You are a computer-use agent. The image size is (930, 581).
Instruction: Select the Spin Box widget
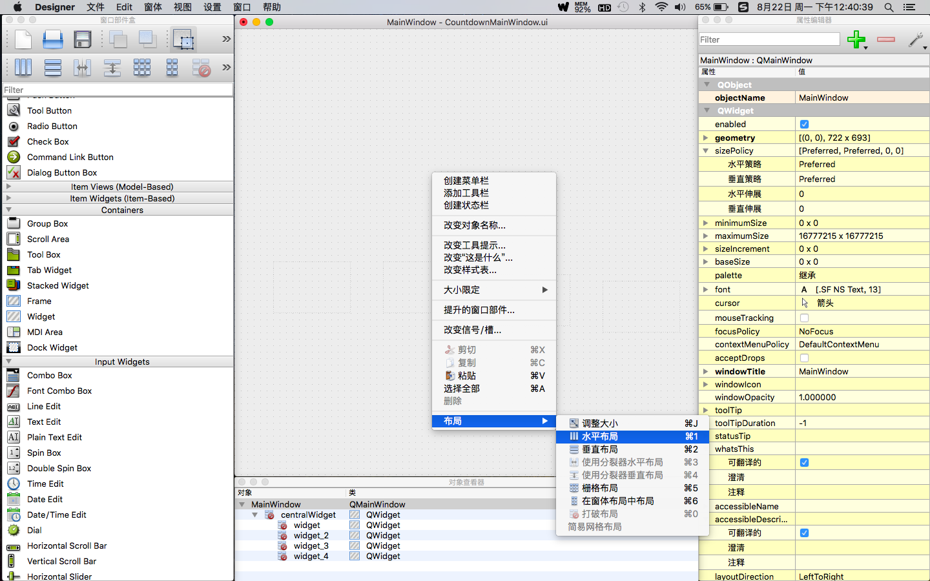[x=44, y=453]
